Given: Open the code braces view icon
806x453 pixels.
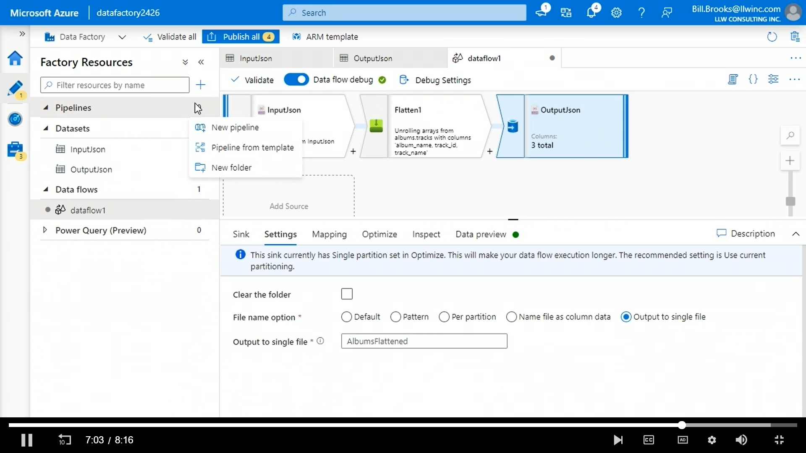Looking at the screenshot, I should point(753,79).
